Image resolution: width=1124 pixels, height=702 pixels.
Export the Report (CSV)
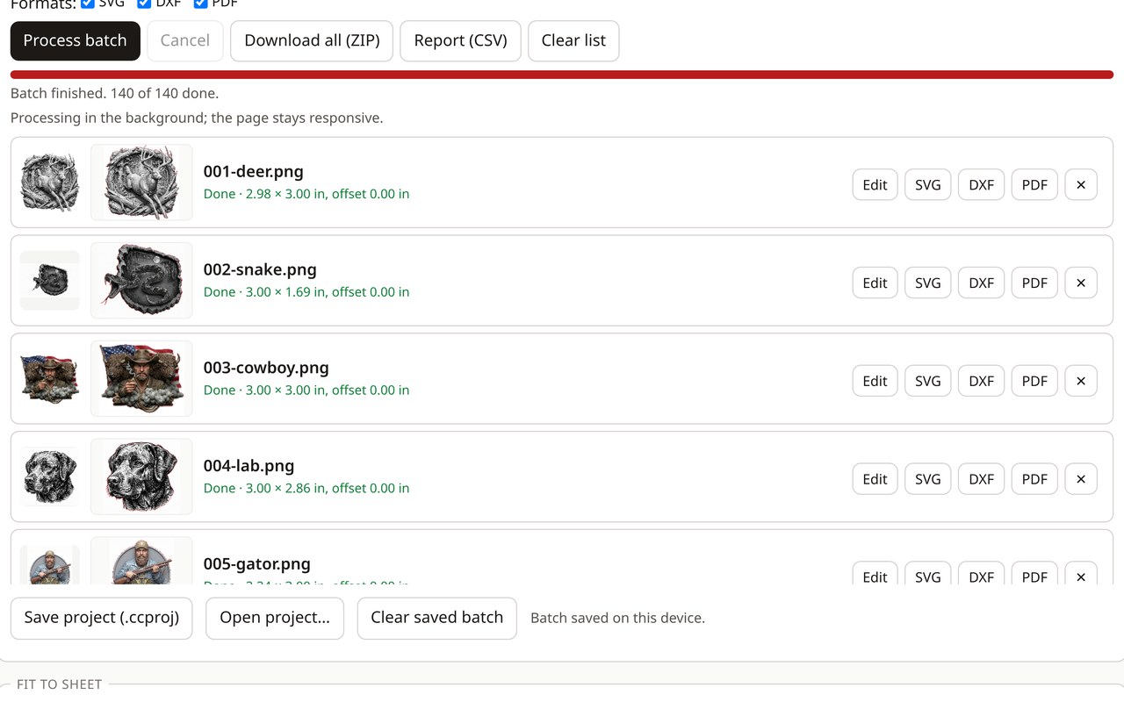460,40
